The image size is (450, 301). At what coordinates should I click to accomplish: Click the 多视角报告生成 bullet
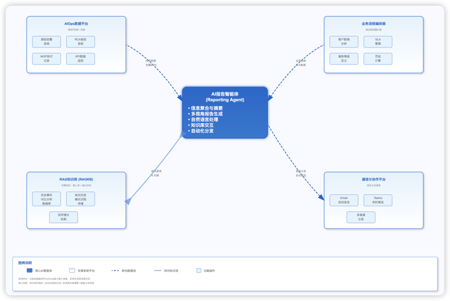pos(205,114)
